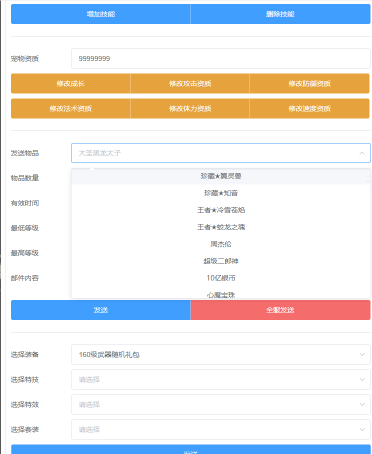Image resolution: width=372 pixels, height=454 pixels.
Task: Click the red 全服发送 button
Action: point(280,310)
